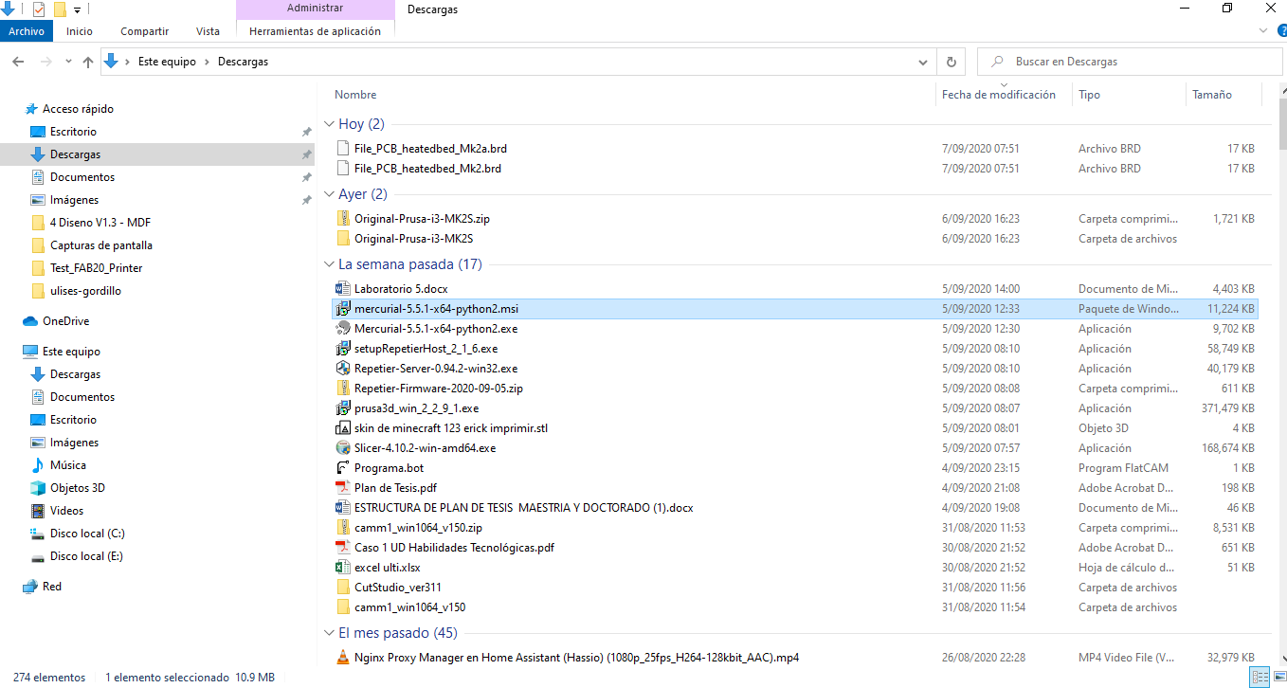The width and height of the screenshot is (1287, 688).
Task: Open the Herramientas de aplicación tab
Action: point(315,31)
